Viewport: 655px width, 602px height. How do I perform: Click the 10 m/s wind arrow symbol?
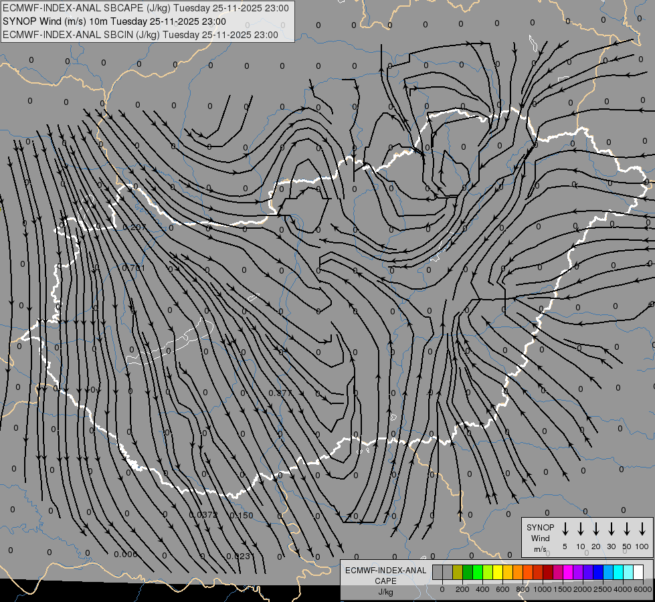581,529
